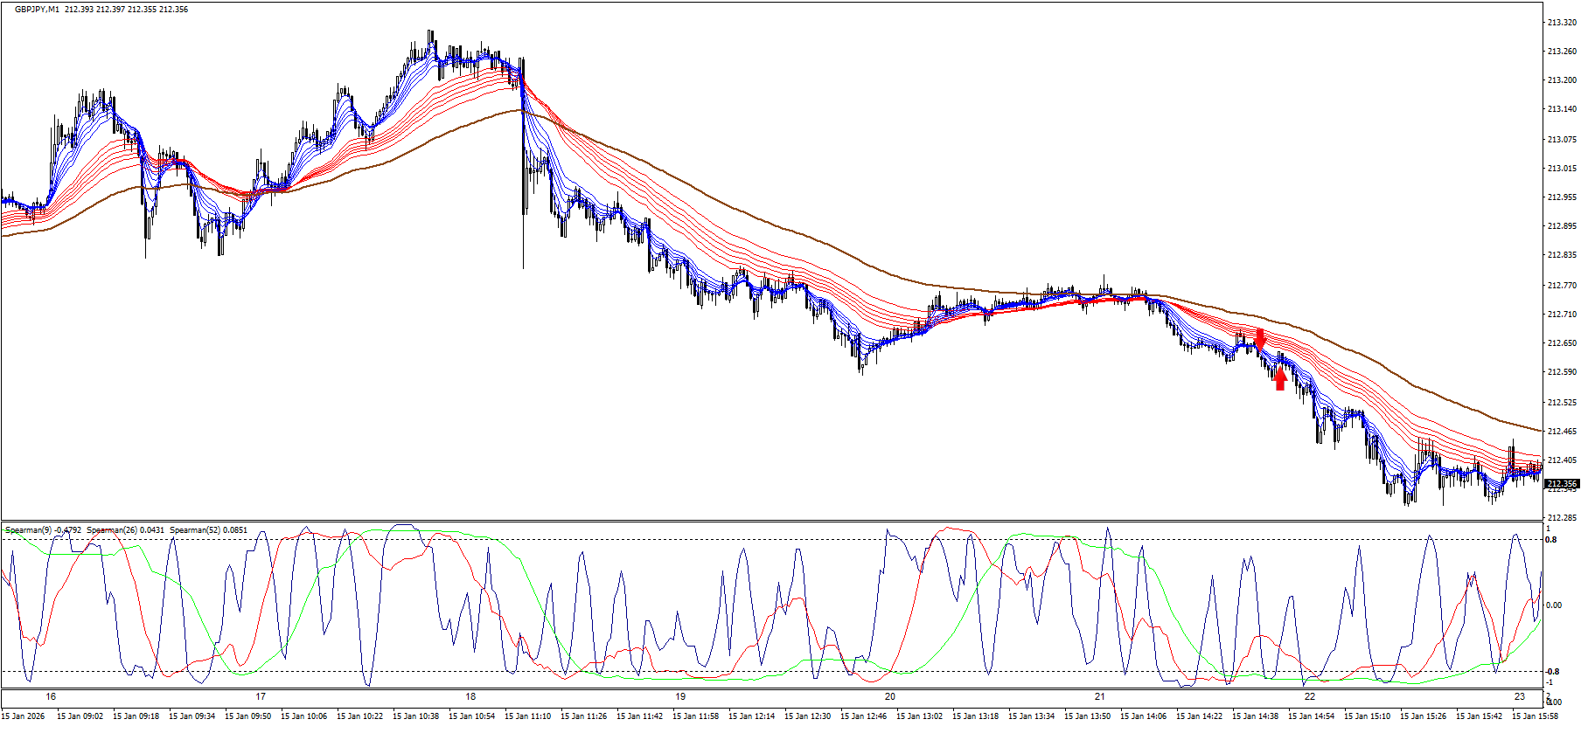Click period marker 23 on the timeline
The image size is (1588, 740).
[x=1520, y=696]
